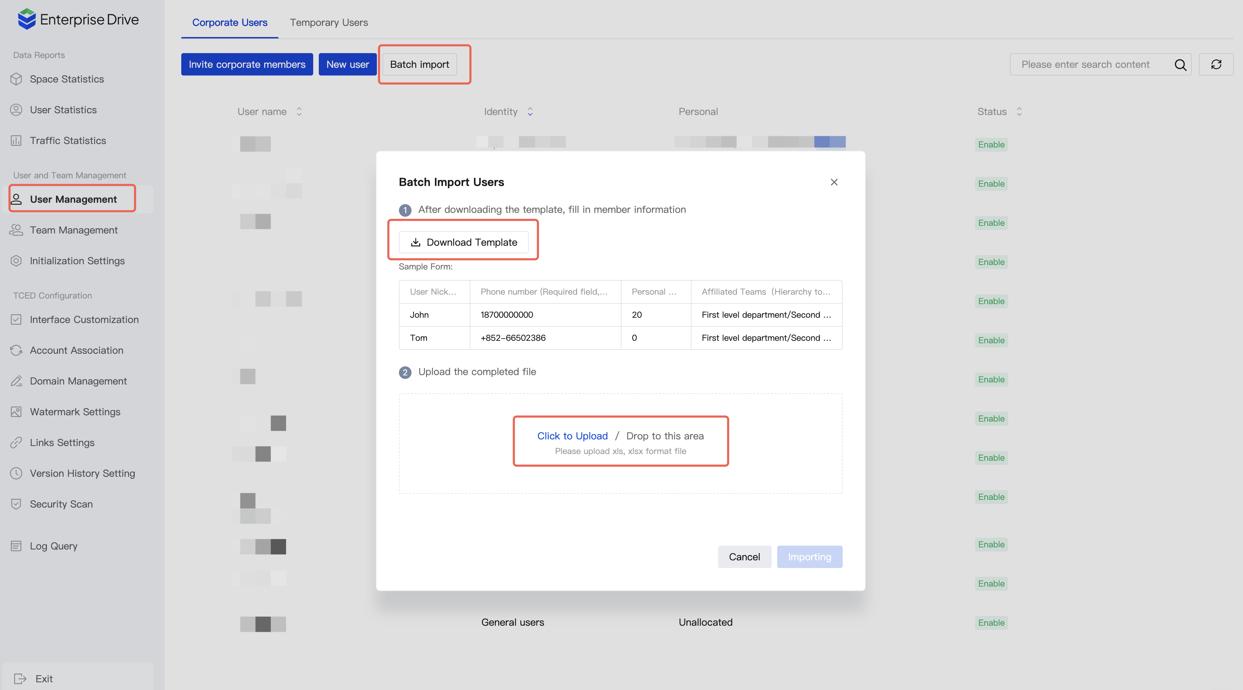Click the Exit icon in sidebar
1243x690 pixels.
(x=20, y=678)
